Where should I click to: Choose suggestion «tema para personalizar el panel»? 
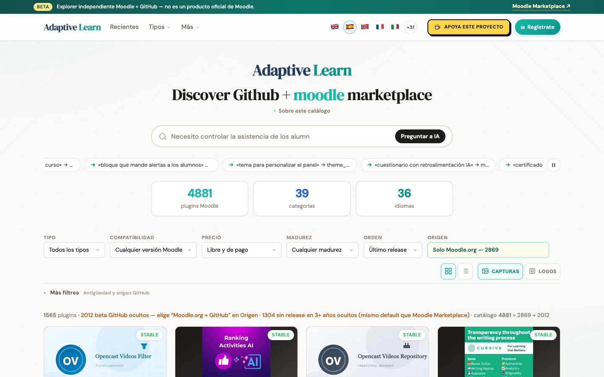(x=289, y=165)
